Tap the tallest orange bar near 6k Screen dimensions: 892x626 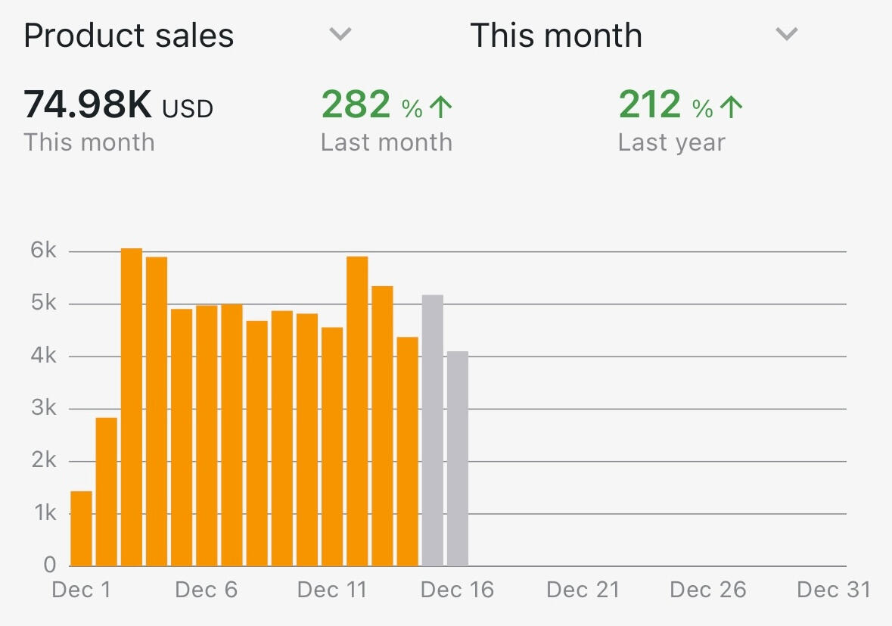[x=132, y=406]
